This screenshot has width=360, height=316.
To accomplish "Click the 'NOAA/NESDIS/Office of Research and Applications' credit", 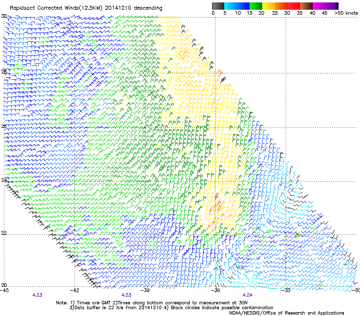I will [287, 313].
